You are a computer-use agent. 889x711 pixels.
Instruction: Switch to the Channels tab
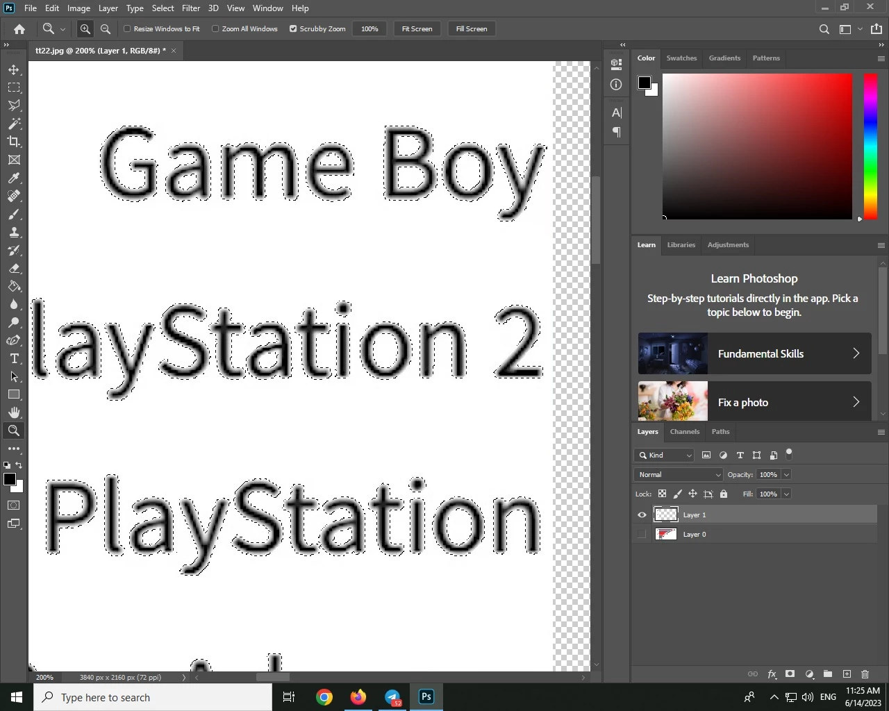coord(685,432)
